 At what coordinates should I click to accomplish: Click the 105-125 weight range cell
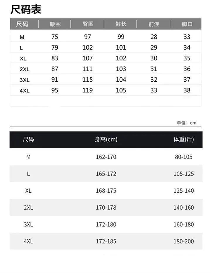pyautogui.click(x=183, y=174)
